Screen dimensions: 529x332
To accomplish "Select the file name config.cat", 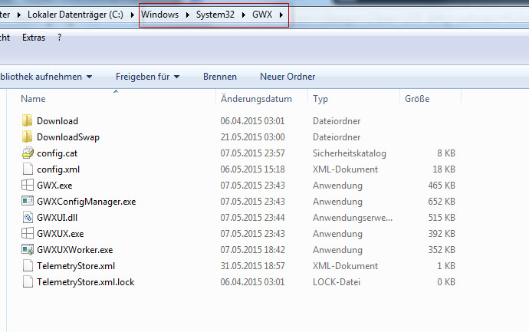I will 57,153.
